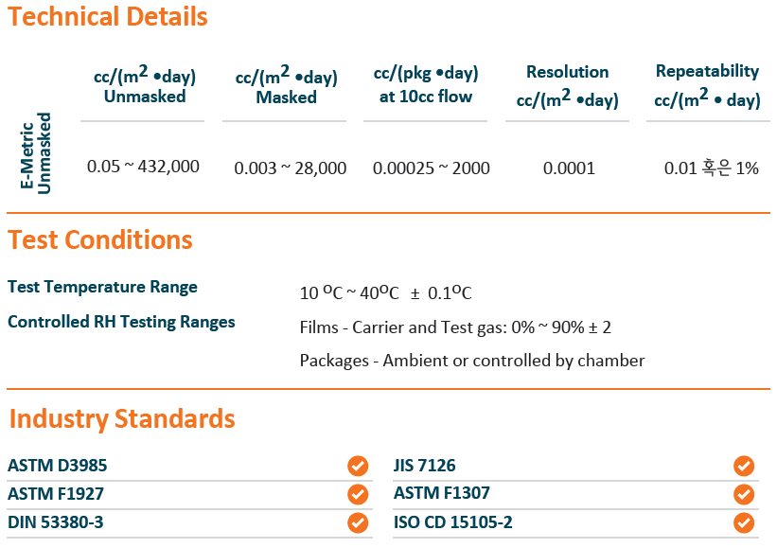The image size is (777, 548).
Task: Select the ASTM D3985 standard label
Action: pos(58,466)
